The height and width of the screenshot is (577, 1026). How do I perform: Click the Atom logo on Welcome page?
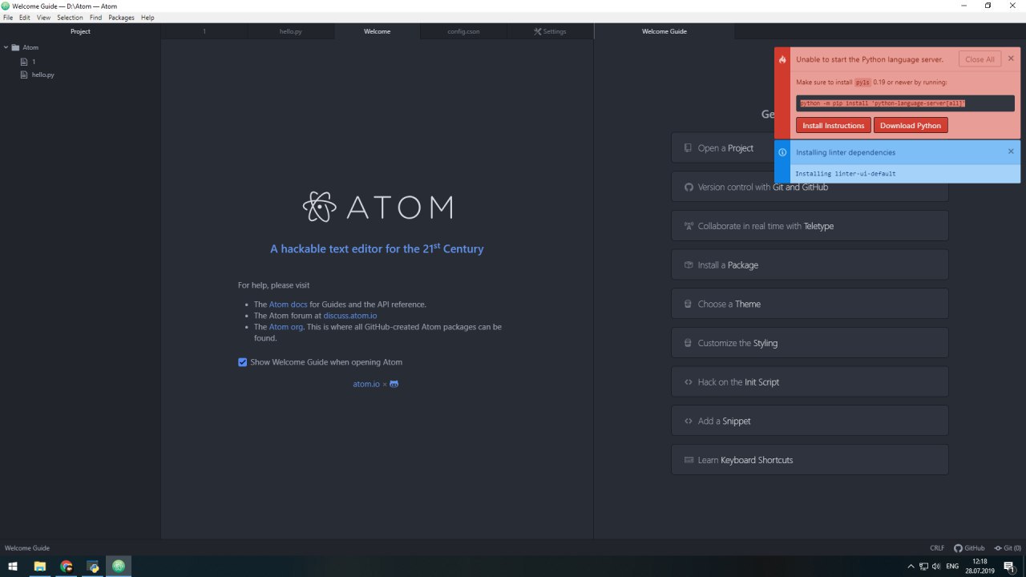coord(377,207)
